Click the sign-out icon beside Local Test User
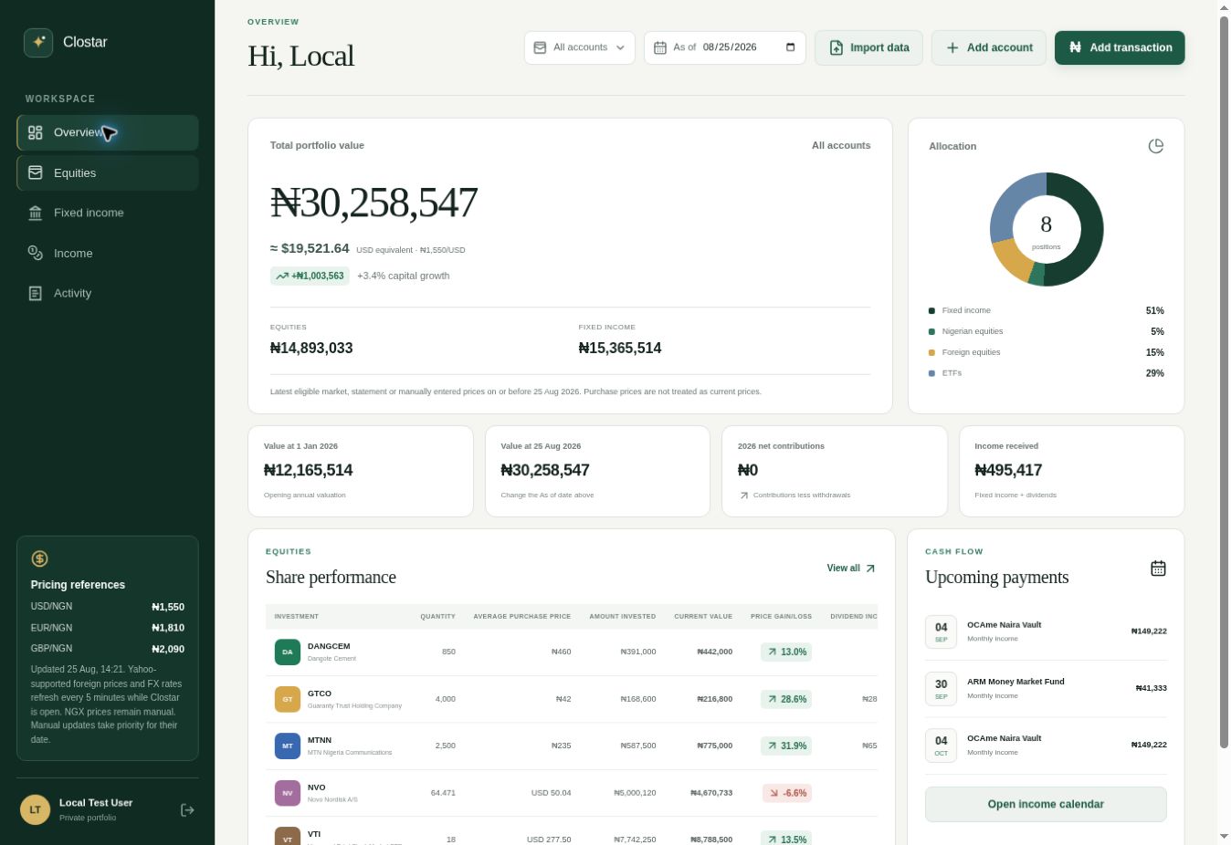Image resolution: width=1231 pixels, height=845 pixels. coord(187,810)
